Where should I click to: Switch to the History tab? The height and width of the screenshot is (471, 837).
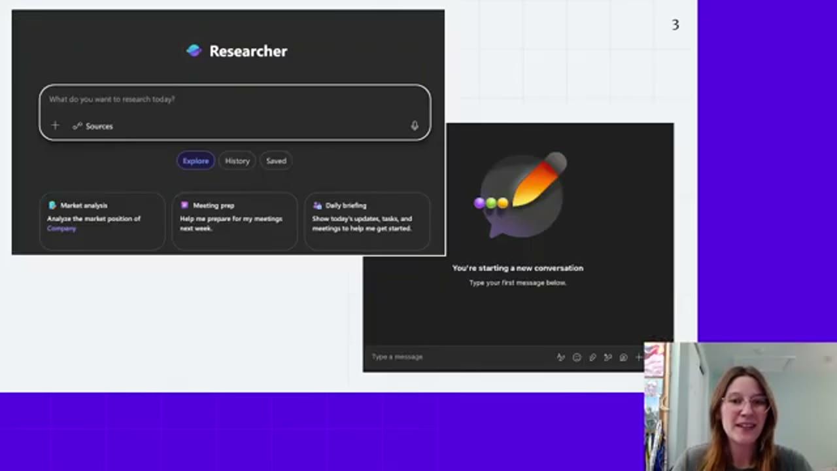(237, 161)
